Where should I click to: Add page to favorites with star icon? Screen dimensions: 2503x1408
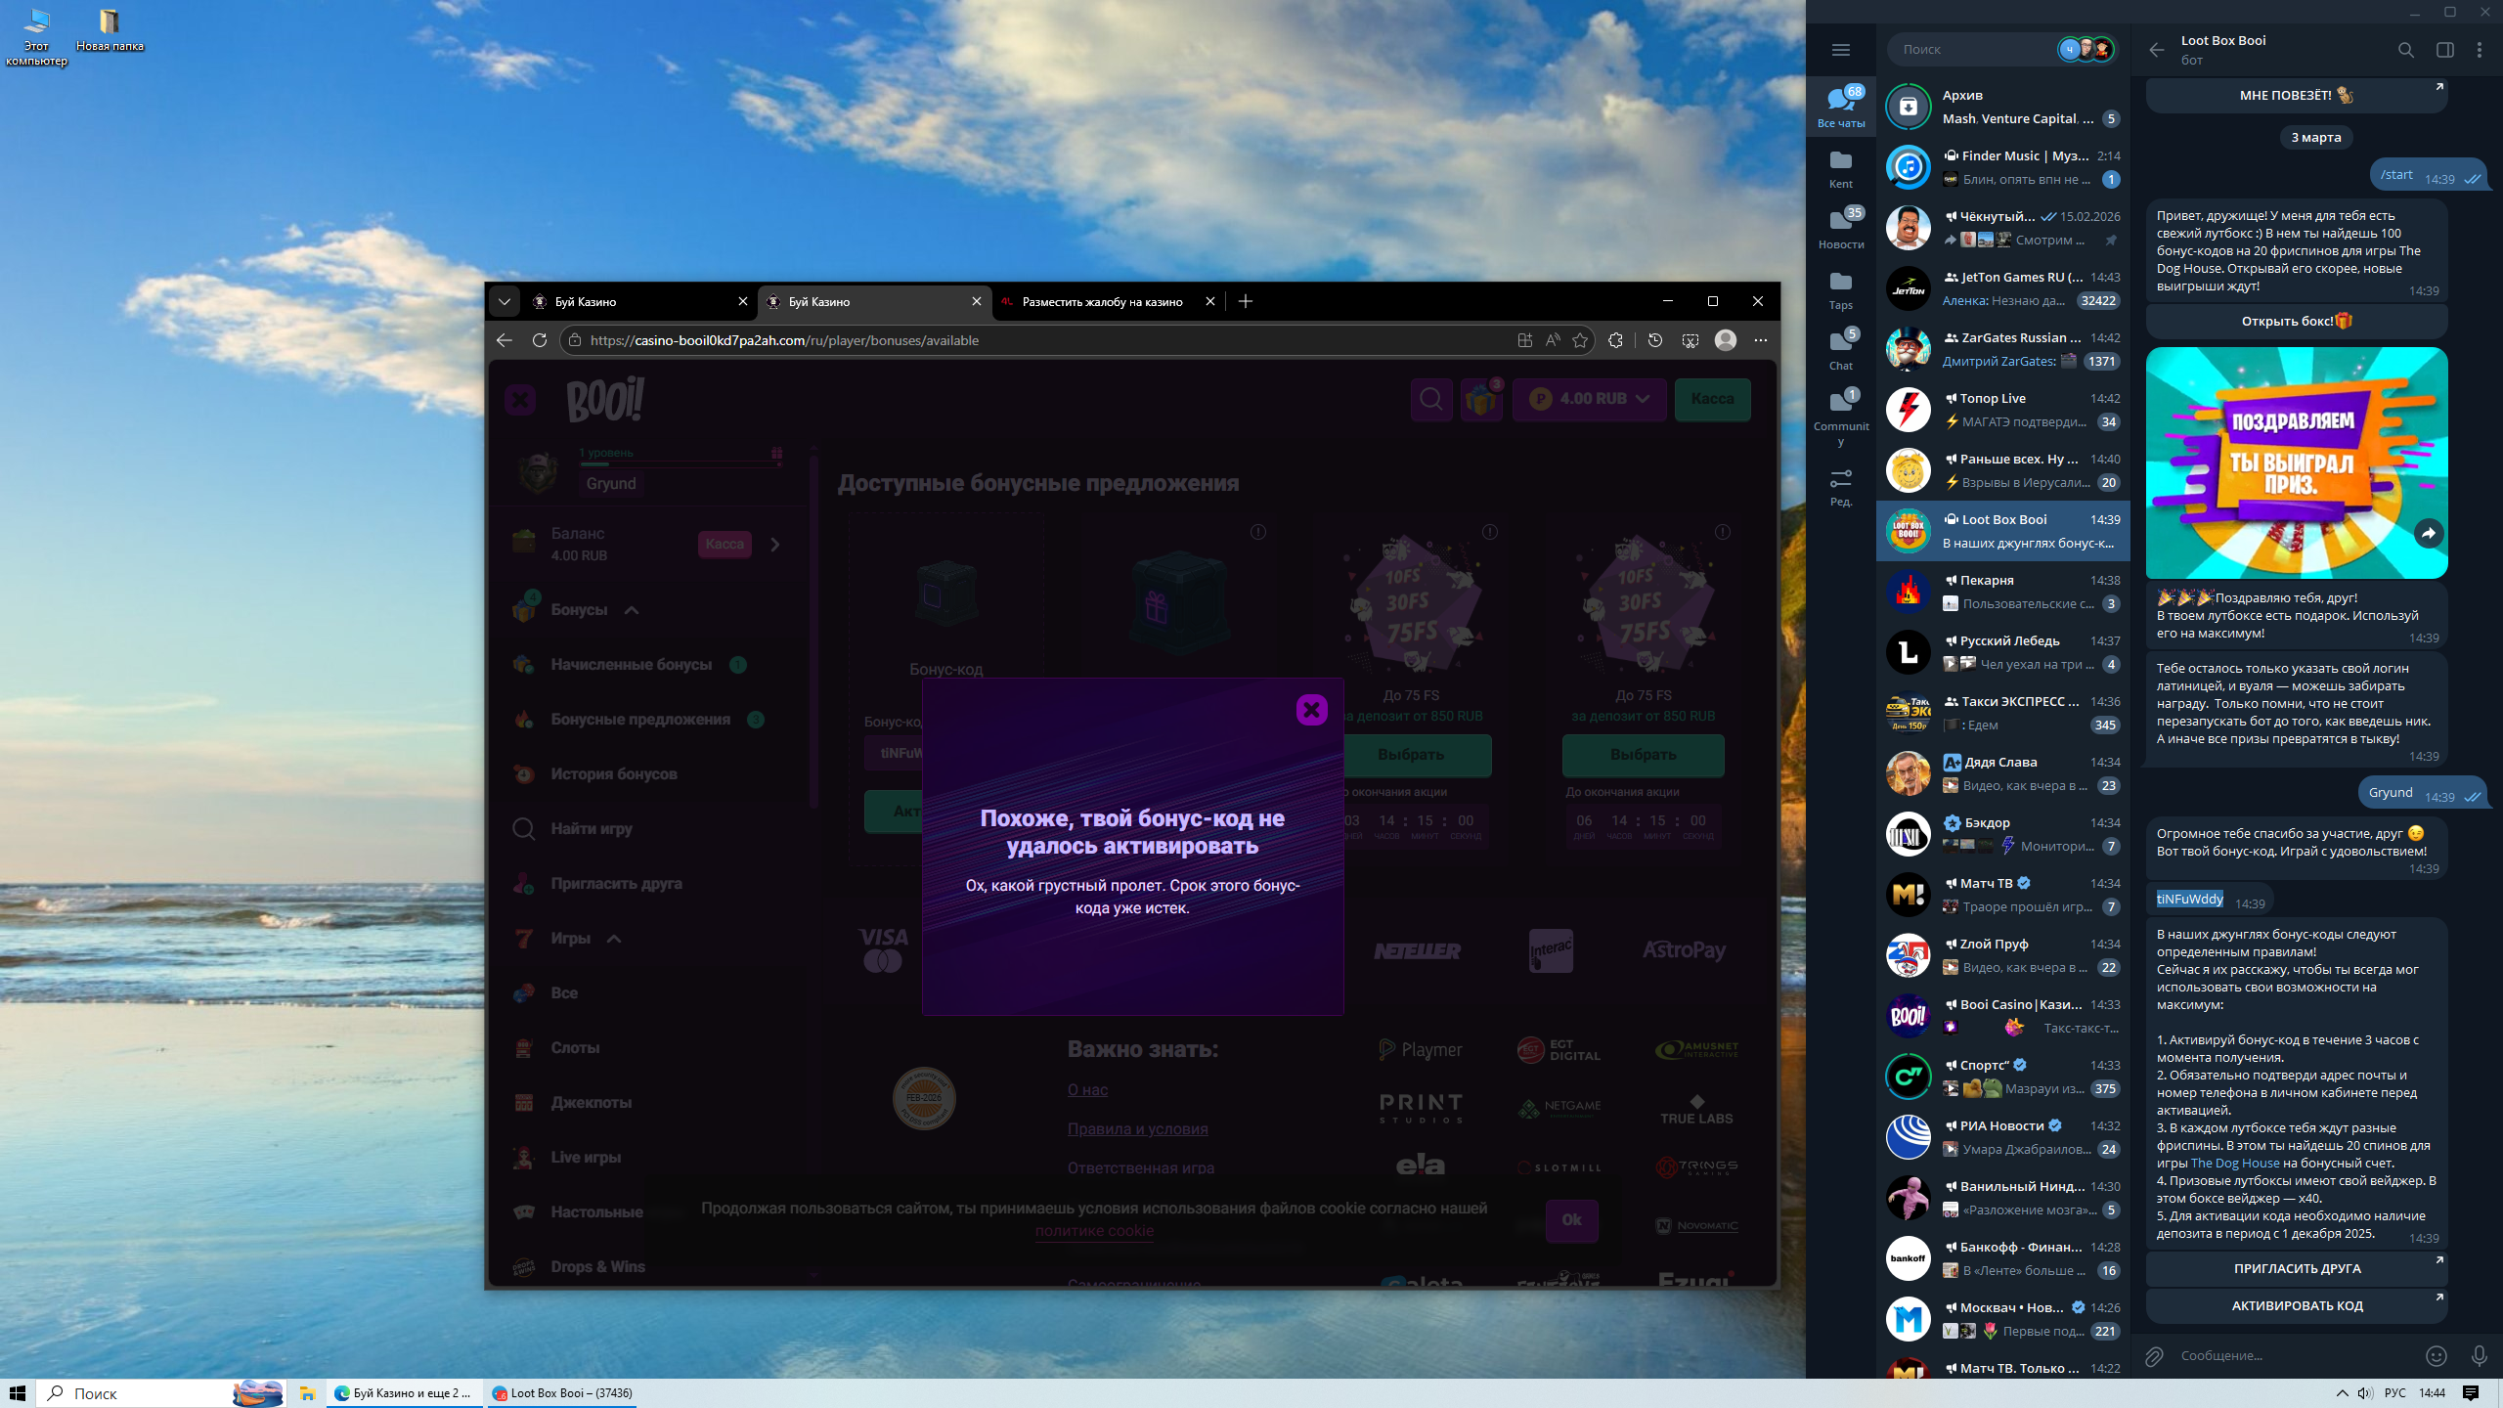pos(1580,340)
